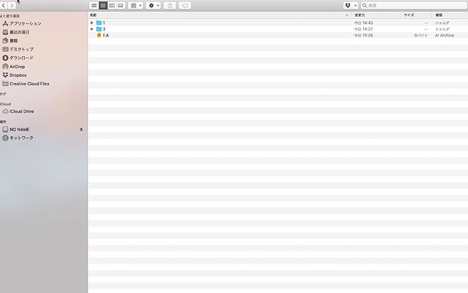Expand folder 1 disclosure triangle
This screenshot has height=293, width=468.
92,23
